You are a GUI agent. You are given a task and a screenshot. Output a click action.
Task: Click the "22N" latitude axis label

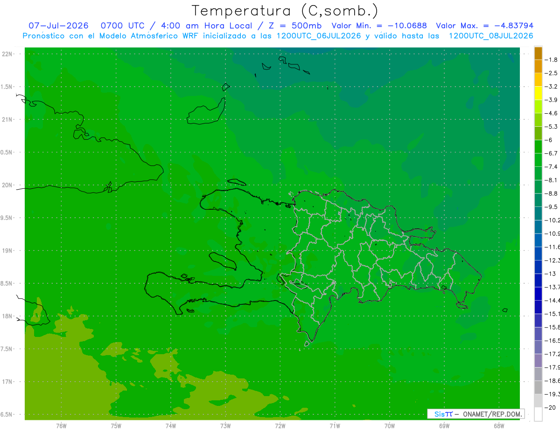(x=8, y=54)
